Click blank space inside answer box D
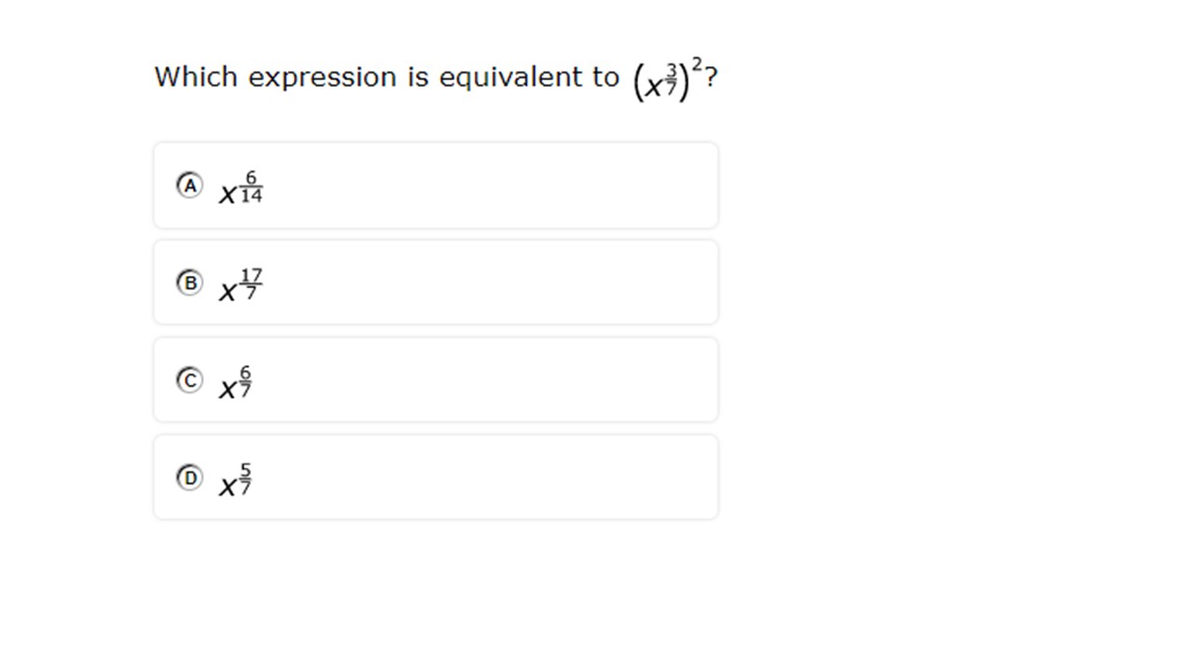This screenshot has width=1194, height=671. [485, 478]
